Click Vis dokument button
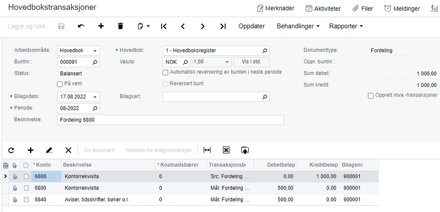The height and width of the screenshot is (212, 440). 100,150
